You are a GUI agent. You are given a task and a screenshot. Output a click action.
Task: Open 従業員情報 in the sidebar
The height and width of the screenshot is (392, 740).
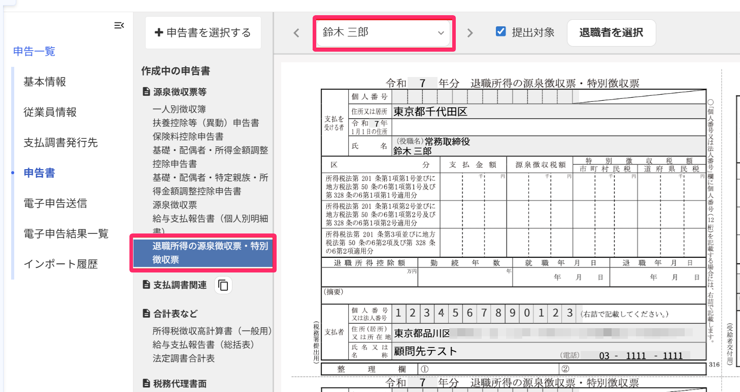pos(50,112)
